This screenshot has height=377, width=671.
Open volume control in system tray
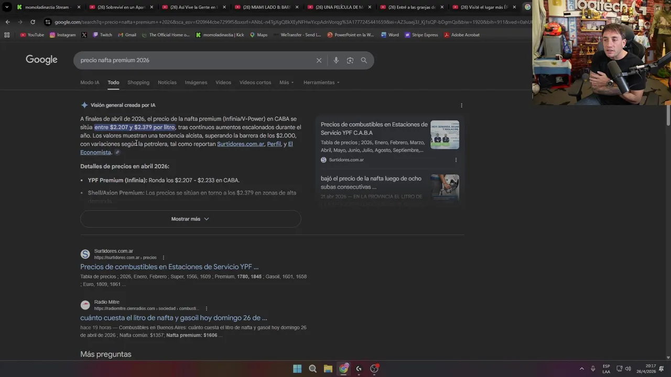click(628, 369)
